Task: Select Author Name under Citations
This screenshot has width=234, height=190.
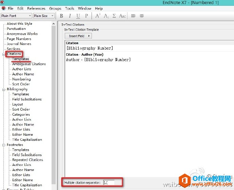Action: (23, 74)
